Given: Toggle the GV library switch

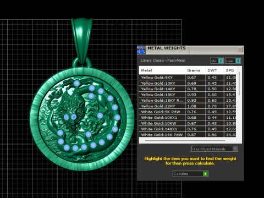Looking at the screenshot, I should point(217,61).
